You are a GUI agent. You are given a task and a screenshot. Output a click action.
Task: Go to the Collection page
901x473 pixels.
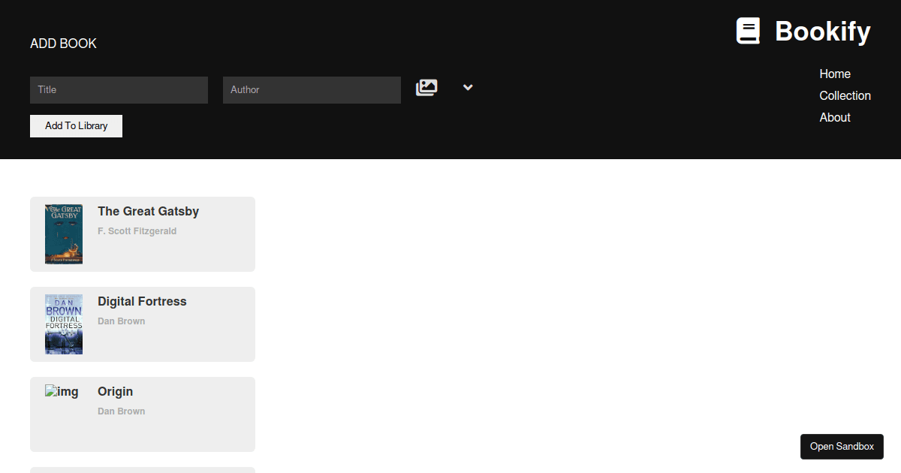[x=845, y=95]
